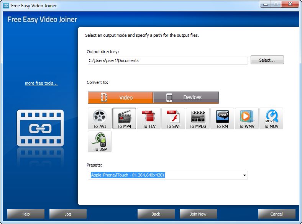Open the Presets dropdown arrow

click(245, 175)
